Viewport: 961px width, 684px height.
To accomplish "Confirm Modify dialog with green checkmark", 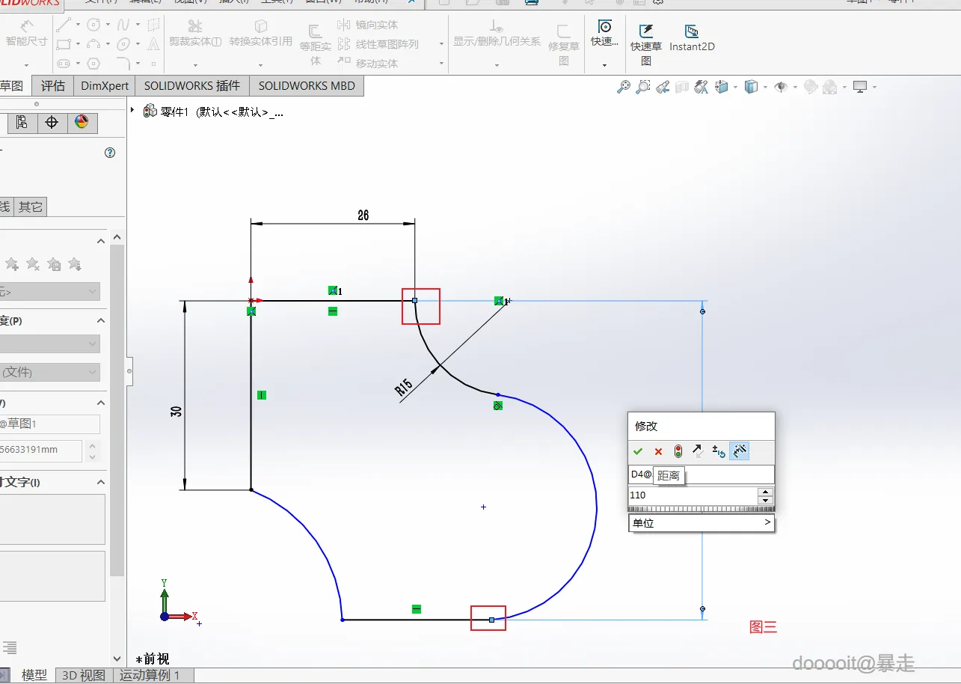I will pyautogui.click(x=638, y=451).
